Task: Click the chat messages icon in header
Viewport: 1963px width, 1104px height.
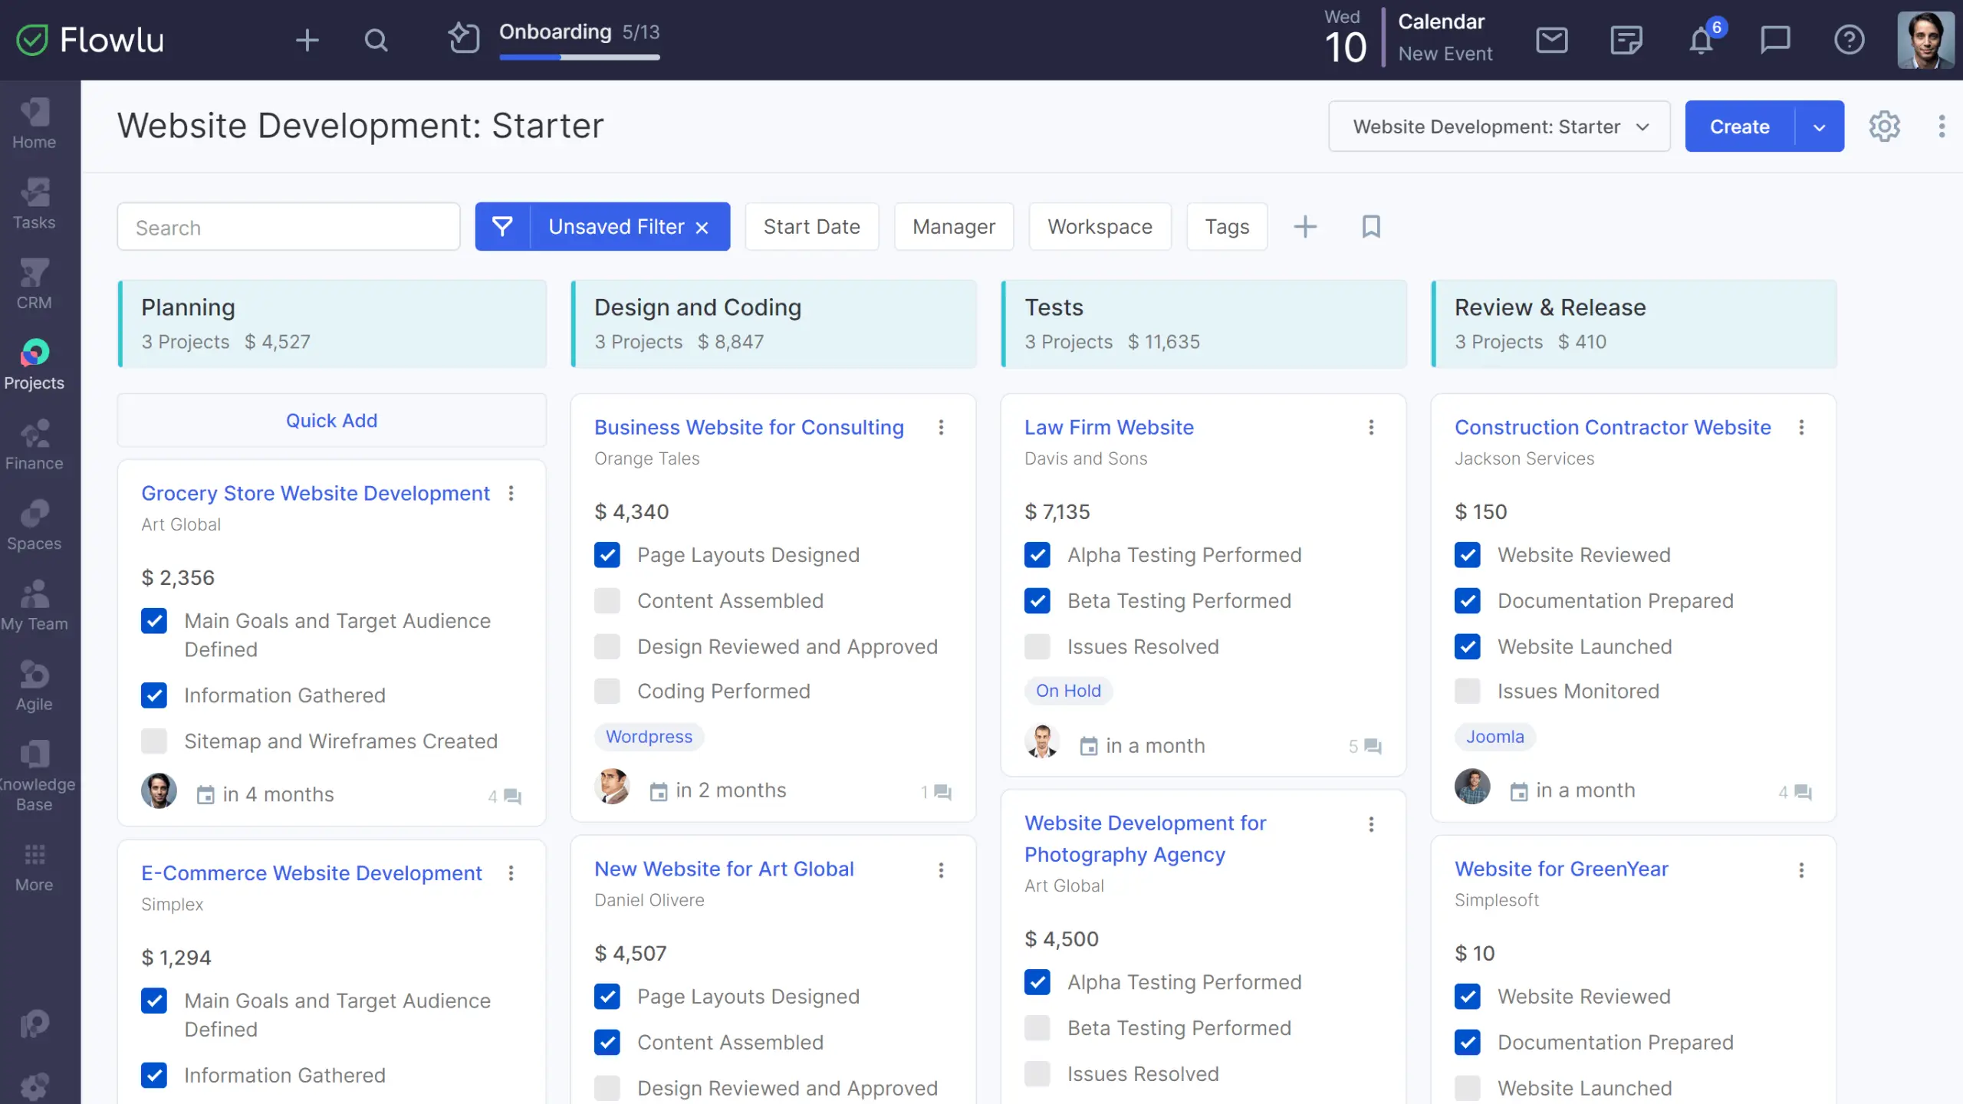Action: (1774, 40)
